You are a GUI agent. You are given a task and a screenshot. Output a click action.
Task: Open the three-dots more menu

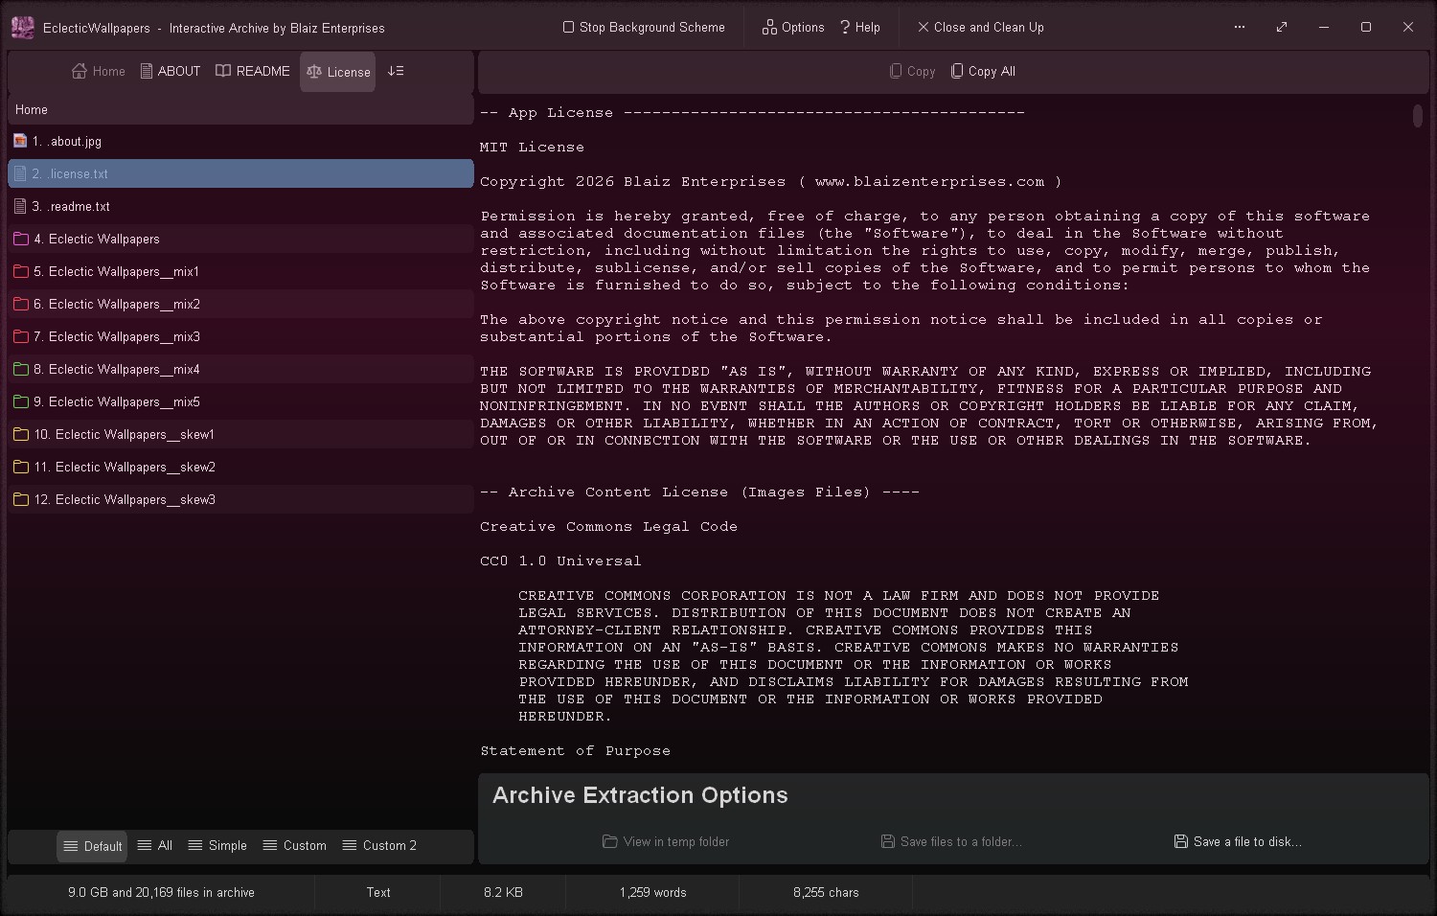1240,27
